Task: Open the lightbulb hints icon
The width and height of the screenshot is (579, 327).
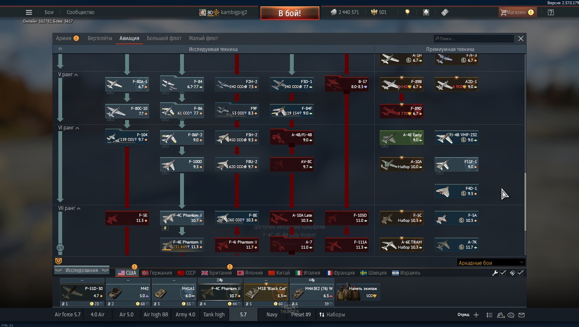Action: pyautogui.click(x=407, y=12)
